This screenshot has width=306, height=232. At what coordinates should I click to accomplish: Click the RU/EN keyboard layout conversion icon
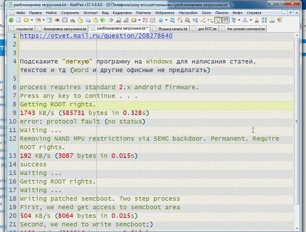145,20
